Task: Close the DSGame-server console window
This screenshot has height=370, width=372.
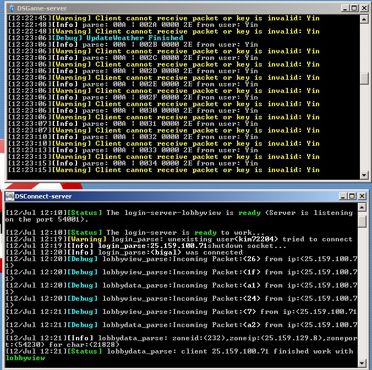Action: [x=363, y=8]
